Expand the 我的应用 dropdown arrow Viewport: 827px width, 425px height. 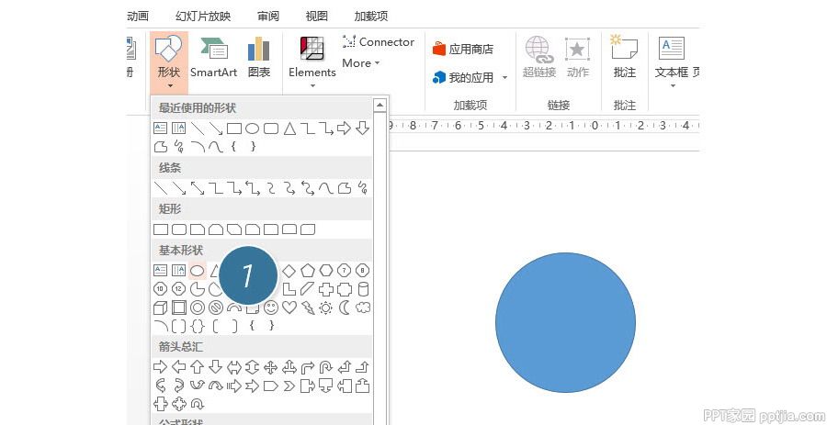(504, 77)
